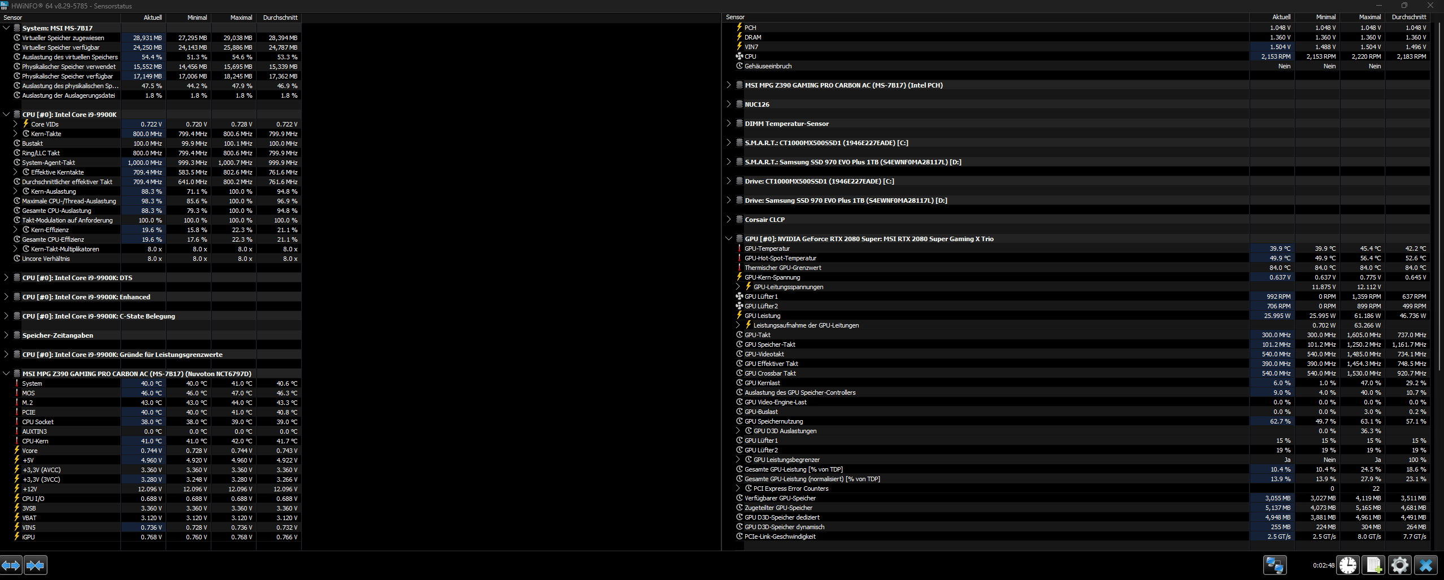Click the elapsed time 0:02:48 readout
Screen dimensions: 1444x580
coord(1323,565)
